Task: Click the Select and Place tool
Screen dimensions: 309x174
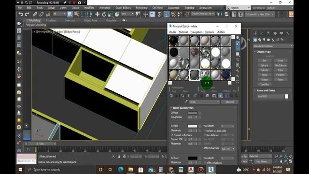Action: coord(117,14)
